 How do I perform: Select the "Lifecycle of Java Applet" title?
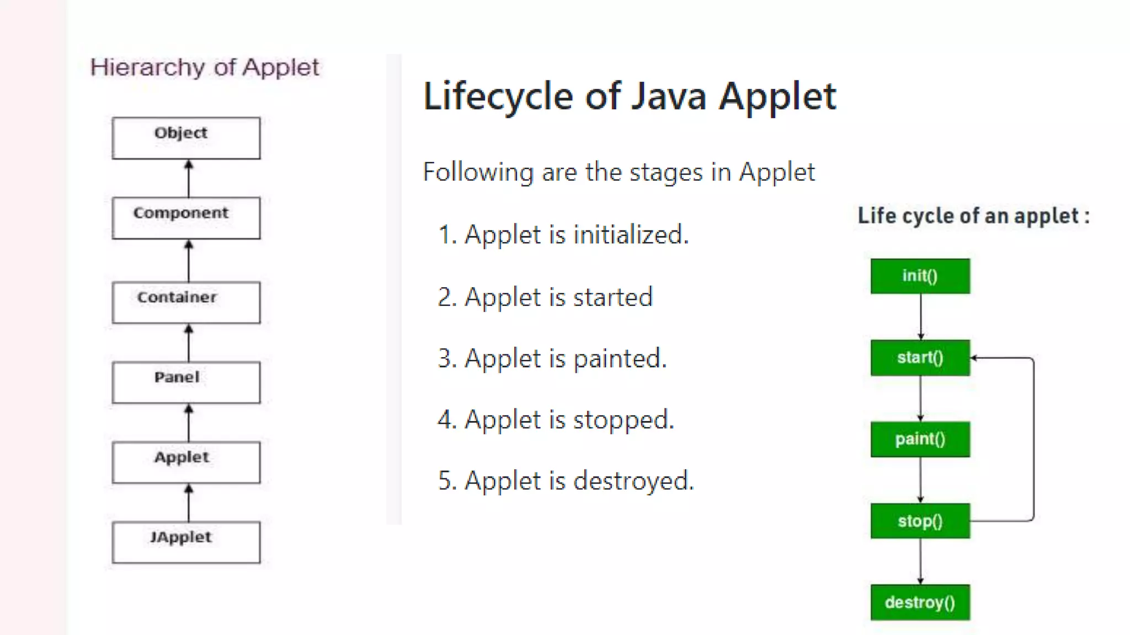tap(630, 96)
